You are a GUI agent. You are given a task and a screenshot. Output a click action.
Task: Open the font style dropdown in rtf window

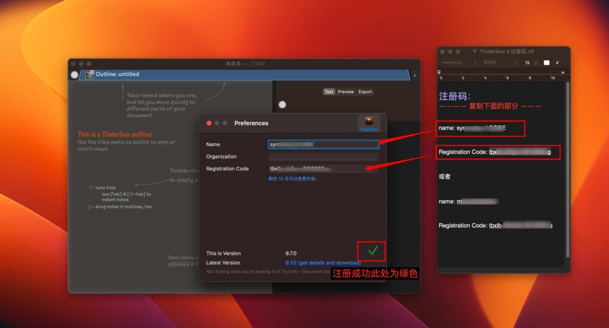coord(500,62)
